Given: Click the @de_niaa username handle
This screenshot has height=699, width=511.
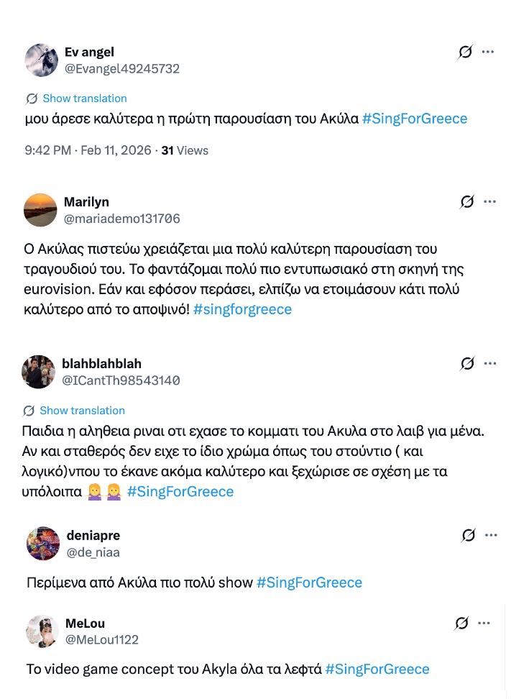Looking at the screenshot, I should 93,552.
